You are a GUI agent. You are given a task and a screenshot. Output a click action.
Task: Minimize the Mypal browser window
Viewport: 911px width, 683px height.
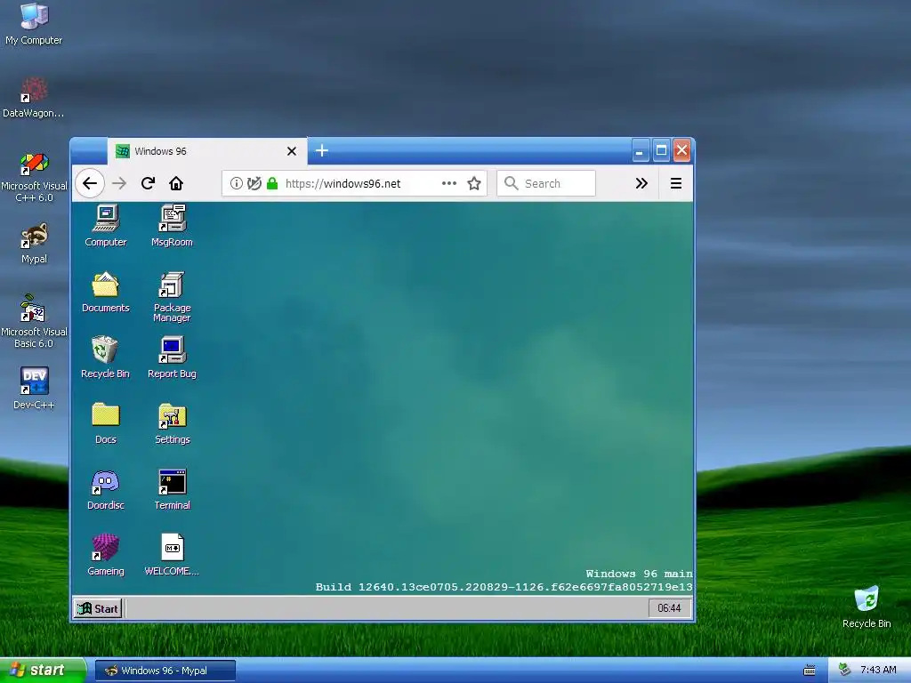coord(640,151)
